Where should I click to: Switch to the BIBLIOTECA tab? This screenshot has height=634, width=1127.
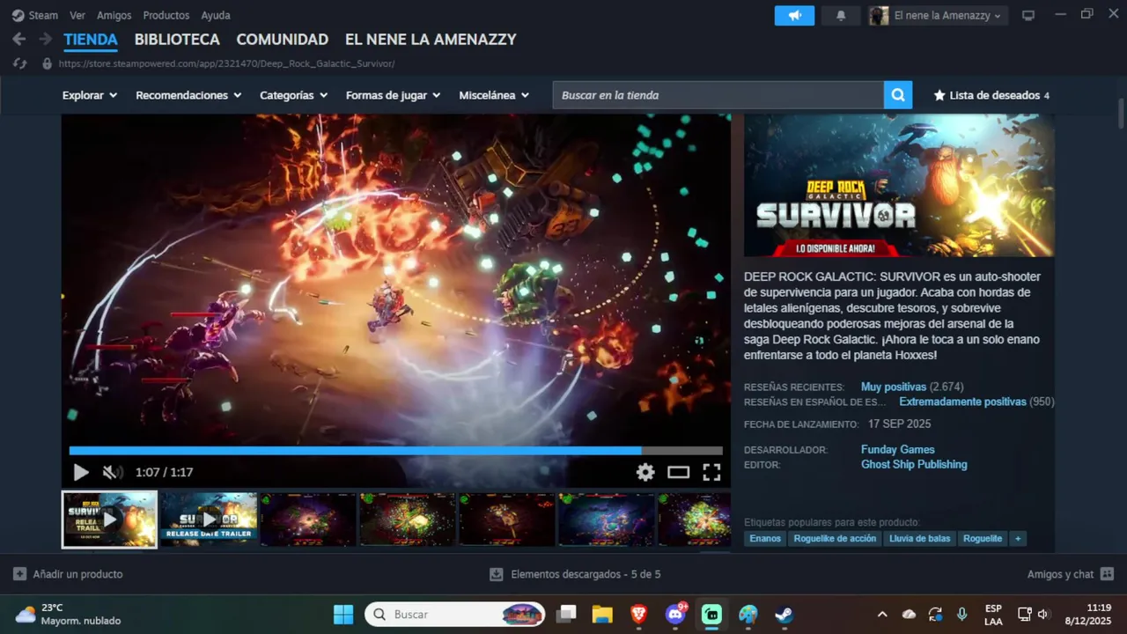click(177, 40)
